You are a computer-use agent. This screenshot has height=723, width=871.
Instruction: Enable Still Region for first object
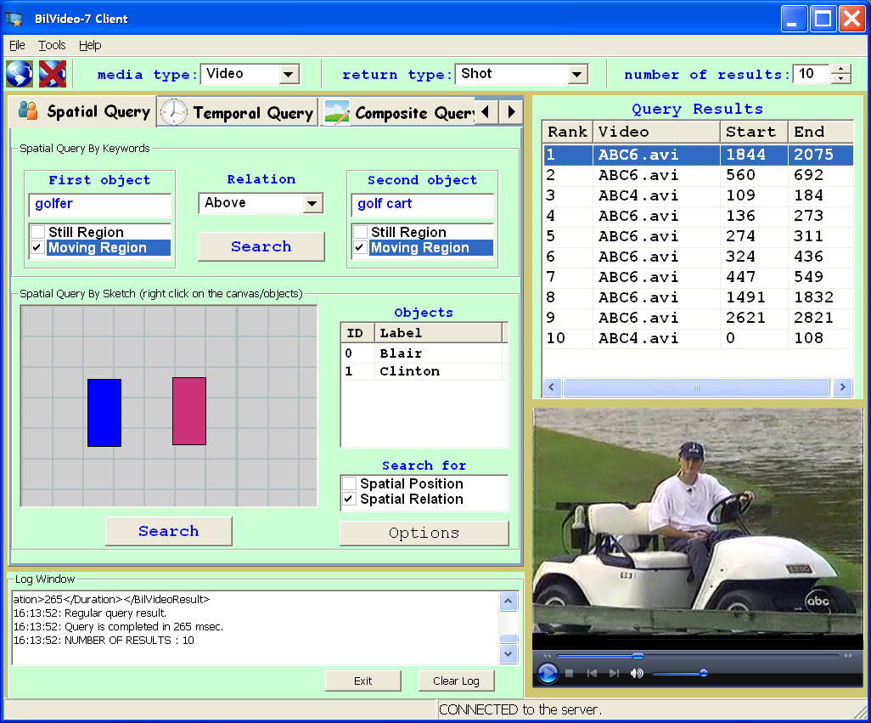tap(38, 232)
